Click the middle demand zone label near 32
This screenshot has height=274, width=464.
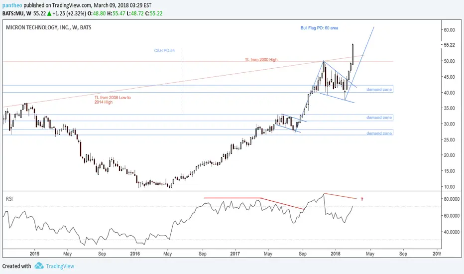pyautogui.click(x=379, y=118)
